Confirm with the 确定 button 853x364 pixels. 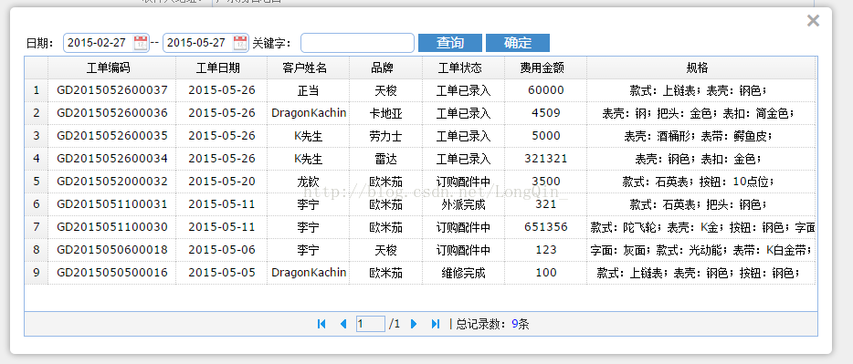517,43
